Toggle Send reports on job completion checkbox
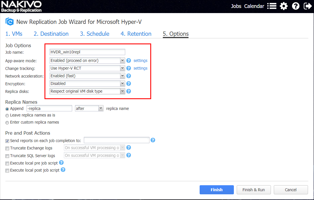Image resolution: width=314 pixels, height=200 pixels. (x=7, y=141)
